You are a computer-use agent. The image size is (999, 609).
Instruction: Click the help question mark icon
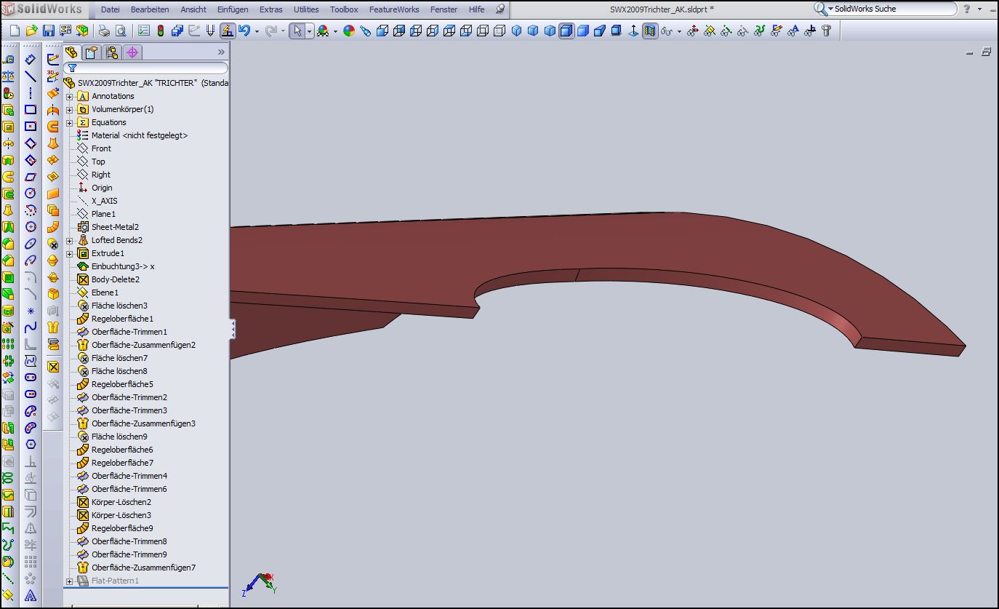click(x=967, y=9)
